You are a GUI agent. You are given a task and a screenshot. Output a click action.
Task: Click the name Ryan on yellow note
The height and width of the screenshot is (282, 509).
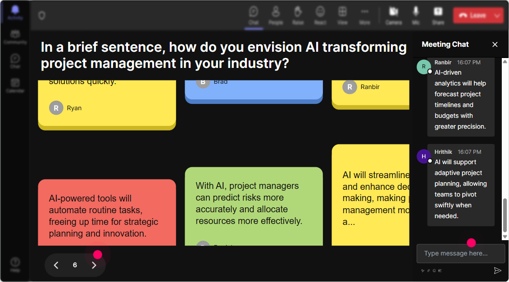(74, 108)
